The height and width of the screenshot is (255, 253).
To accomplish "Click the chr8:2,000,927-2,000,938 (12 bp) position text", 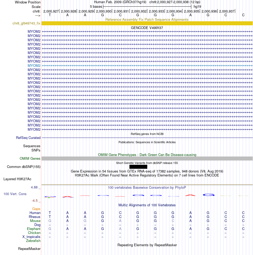I will pos(175,2).
